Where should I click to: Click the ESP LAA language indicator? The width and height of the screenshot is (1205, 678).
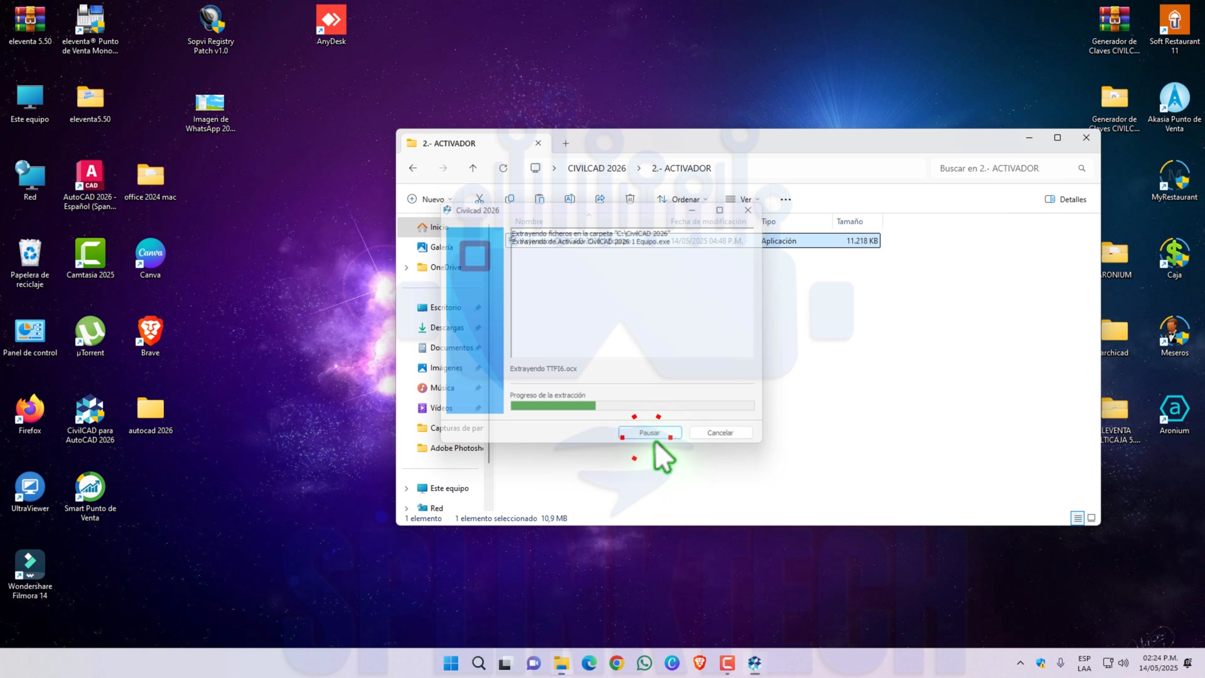coord(1084,663)
